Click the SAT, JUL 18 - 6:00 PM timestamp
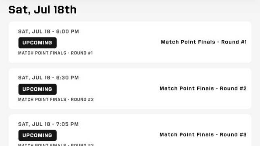The image size is (260, 146). tap(48, 31)
